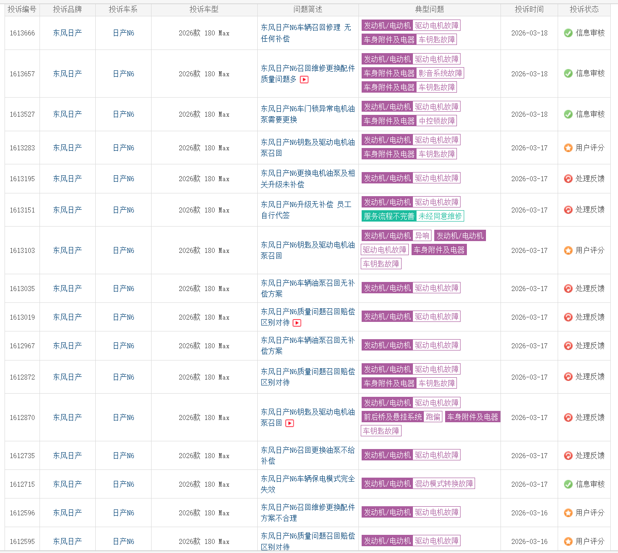Click video icon in complaint 1613019 row

click(x=297, y=323)
